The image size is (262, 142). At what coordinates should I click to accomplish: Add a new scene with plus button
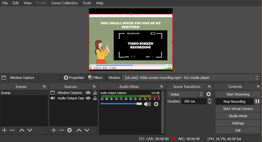pos(5,130)
